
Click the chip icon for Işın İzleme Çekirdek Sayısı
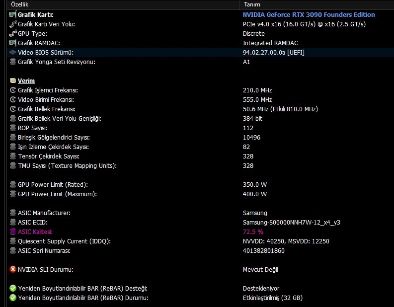12,147
